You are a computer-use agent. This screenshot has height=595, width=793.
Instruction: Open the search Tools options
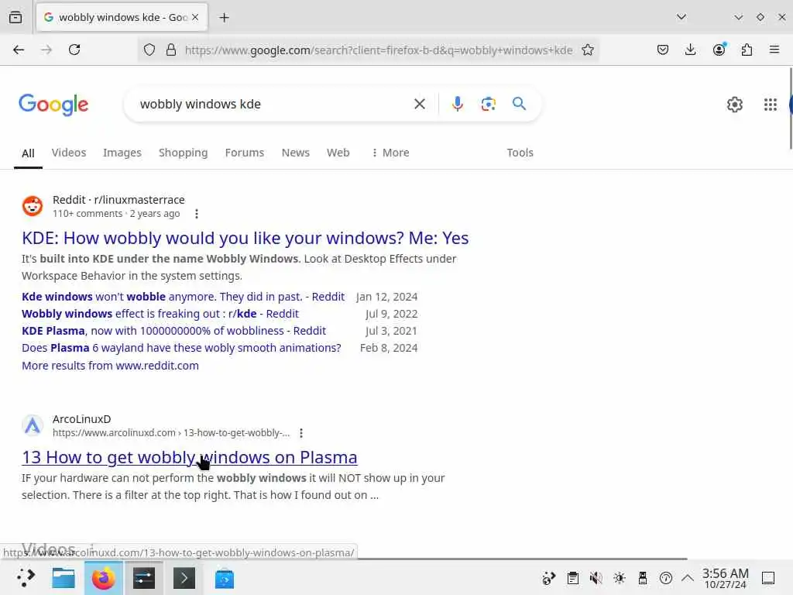520,153
